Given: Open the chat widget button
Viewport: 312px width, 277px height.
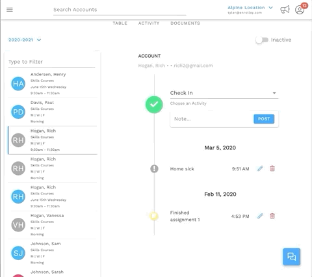Looking at the screenshot, I should click(x=291, y=257).
